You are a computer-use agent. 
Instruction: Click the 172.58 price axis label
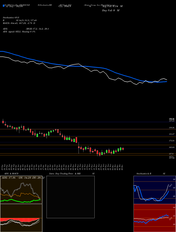171,141
